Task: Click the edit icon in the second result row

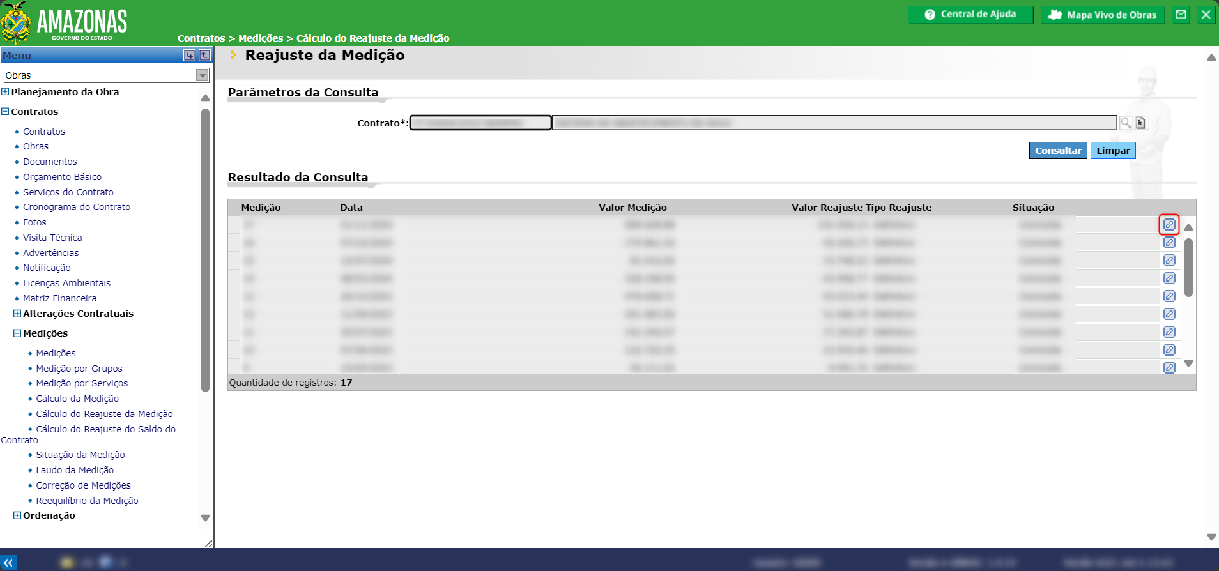Action: (x=1169, y=243)
